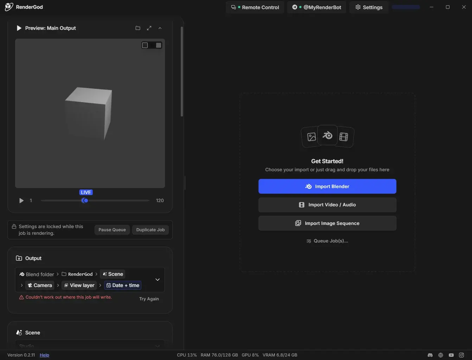The width and height of the screenshot is (472, 360).
Task: Click the left panel vertical scrollbar
Action: pyautogui.click(x=182, y=72)
